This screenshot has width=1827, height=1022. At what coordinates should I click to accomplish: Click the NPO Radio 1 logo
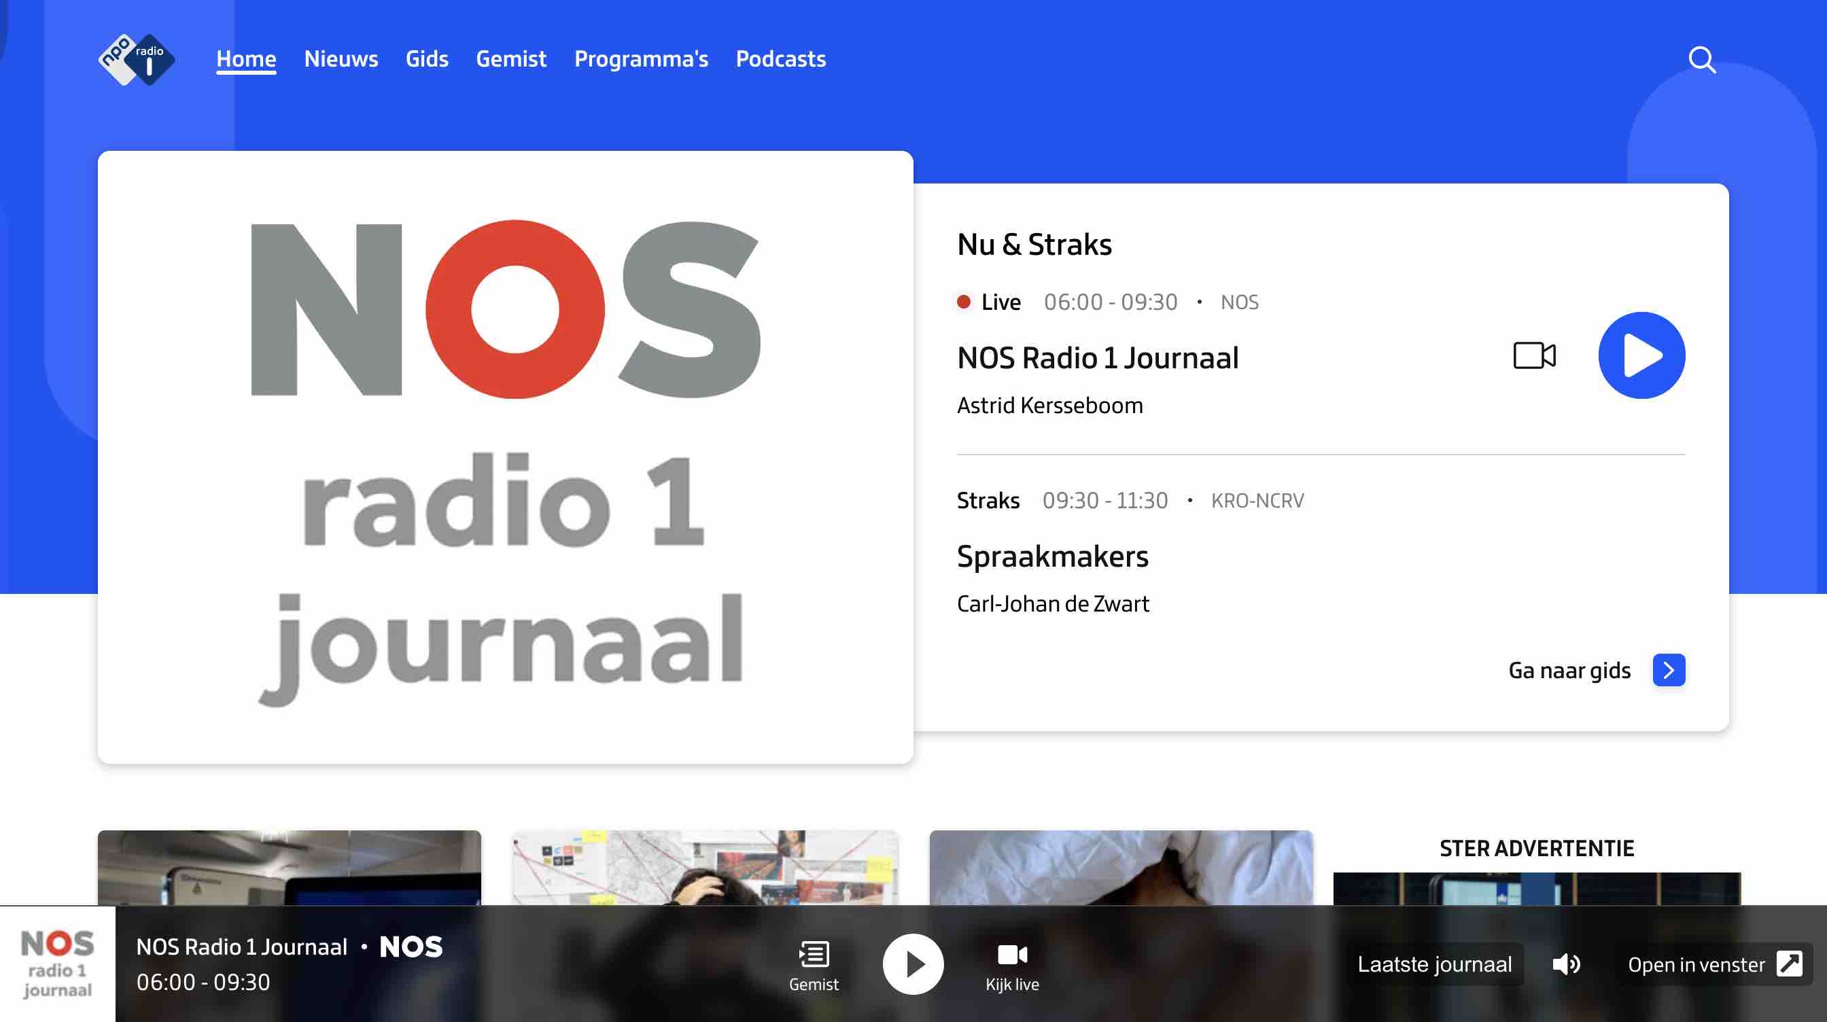pos(136,60)
